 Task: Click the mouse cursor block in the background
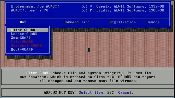(89, 50)
